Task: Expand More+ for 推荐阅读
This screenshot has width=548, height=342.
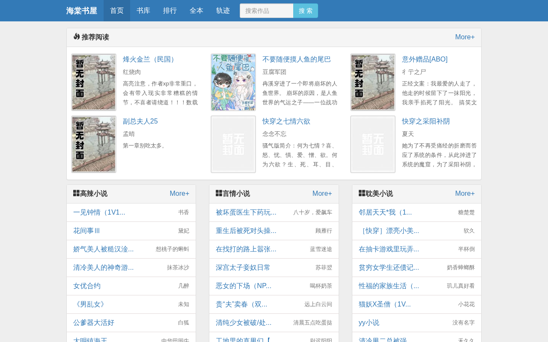Action: (x=465, y=37)
